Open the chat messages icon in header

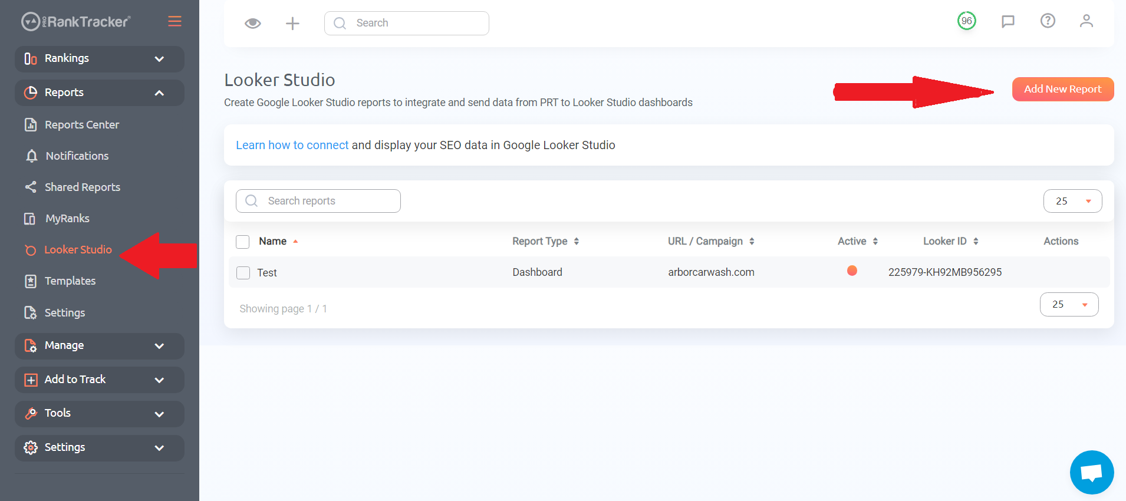1008,22
